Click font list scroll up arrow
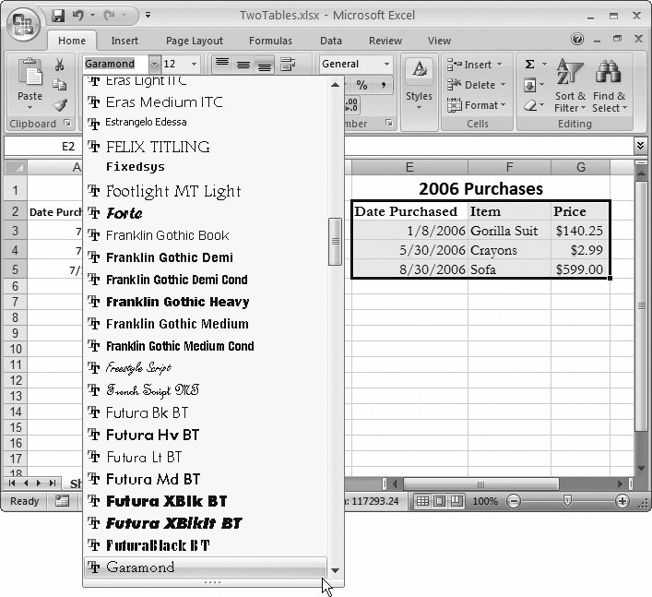Screen dimensions: 652x597 click(335, 85)
